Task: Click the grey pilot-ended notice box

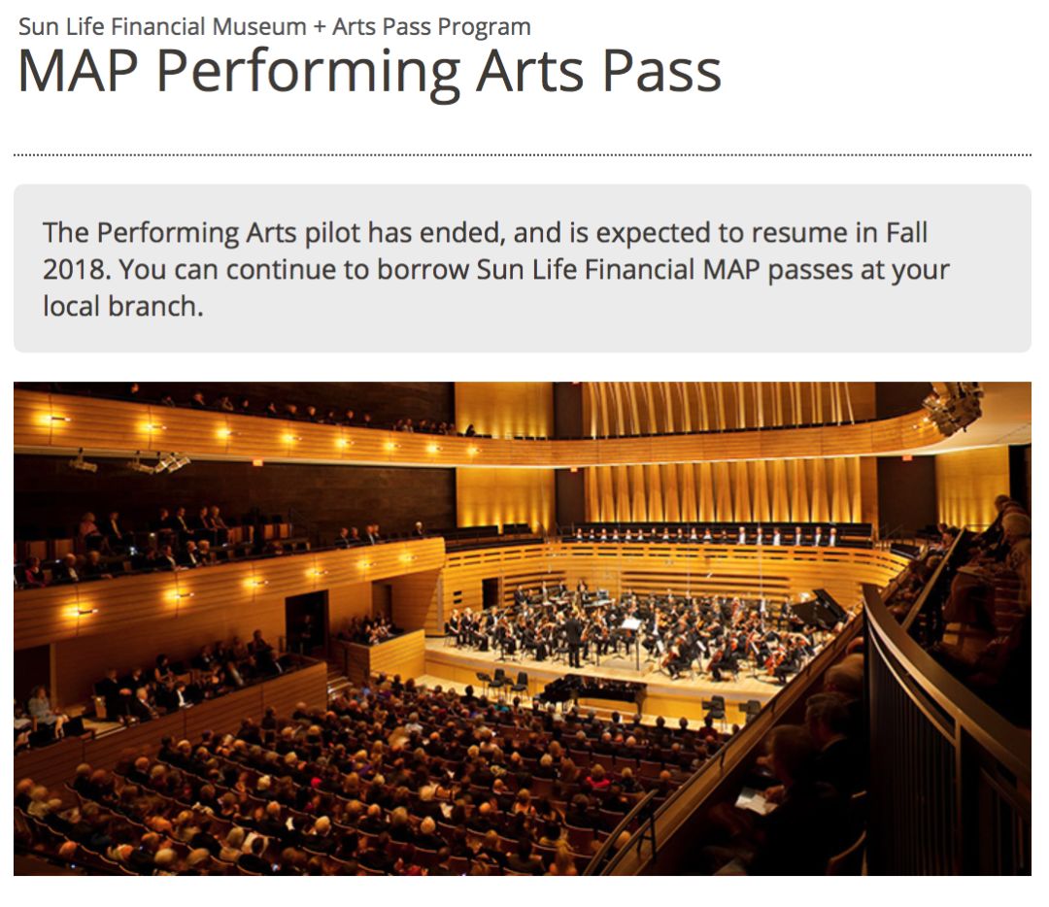Action: 523,268
